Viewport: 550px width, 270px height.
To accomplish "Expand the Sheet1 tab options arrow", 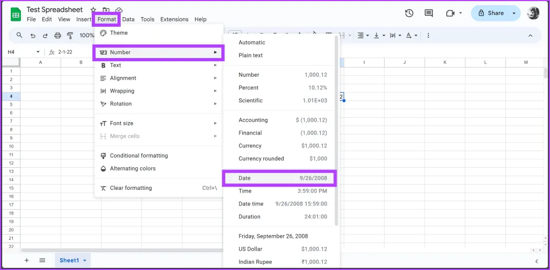I will [x=85, y=260].
